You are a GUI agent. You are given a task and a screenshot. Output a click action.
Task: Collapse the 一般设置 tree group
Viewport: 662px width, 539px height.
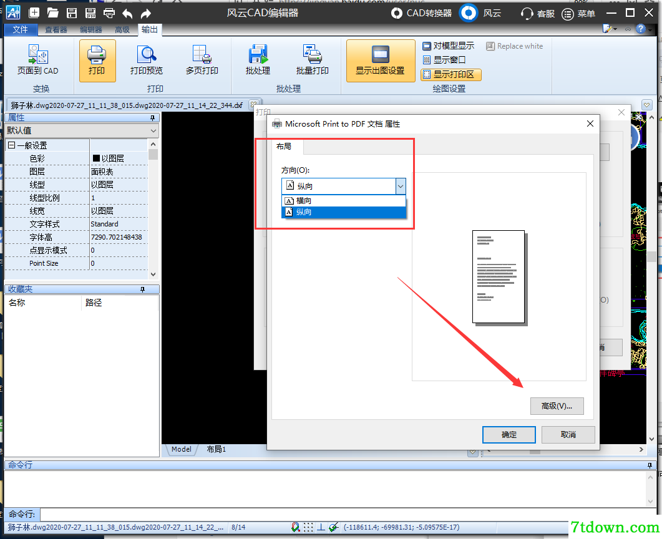[12, 145]
